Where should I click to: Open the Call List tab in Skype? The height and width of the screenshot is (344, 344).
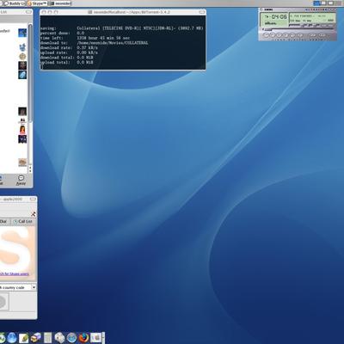[23, 221]
